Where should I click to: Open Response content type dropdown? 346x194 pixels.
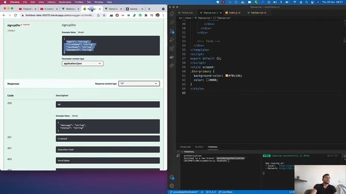click(139, 84)
